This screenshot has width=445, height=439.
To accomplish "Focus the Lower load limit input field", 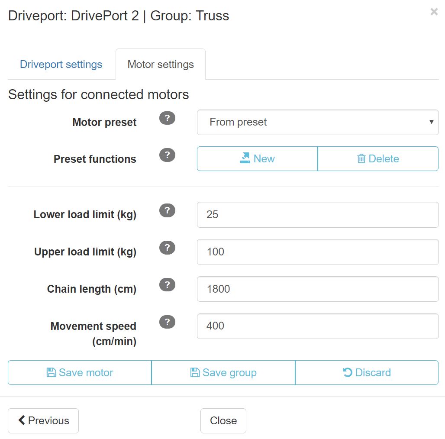I will (317, 215).
